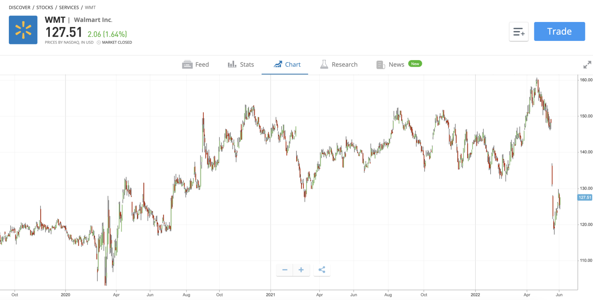Click the 127.51 price axis label
This screenshot has height=300, width=593.
coord(585,197)
